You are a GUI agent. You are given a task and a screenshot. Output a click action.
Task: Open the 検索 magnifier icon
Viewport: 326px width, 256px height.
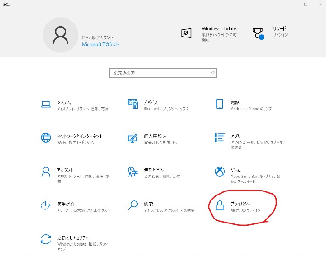tap(133, 205)
